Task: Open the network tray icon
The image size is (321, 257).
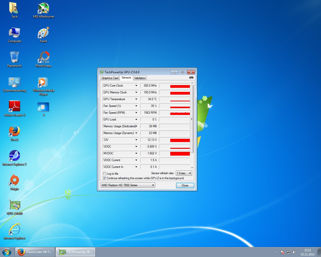Action: pos(288,252)
